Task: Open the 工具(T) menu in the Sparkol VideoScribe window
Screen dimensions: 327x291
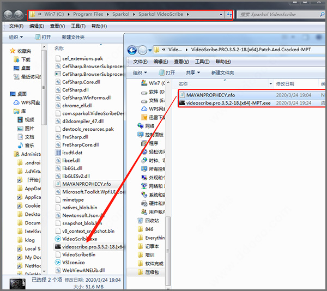Action: (x=78, y=26)
